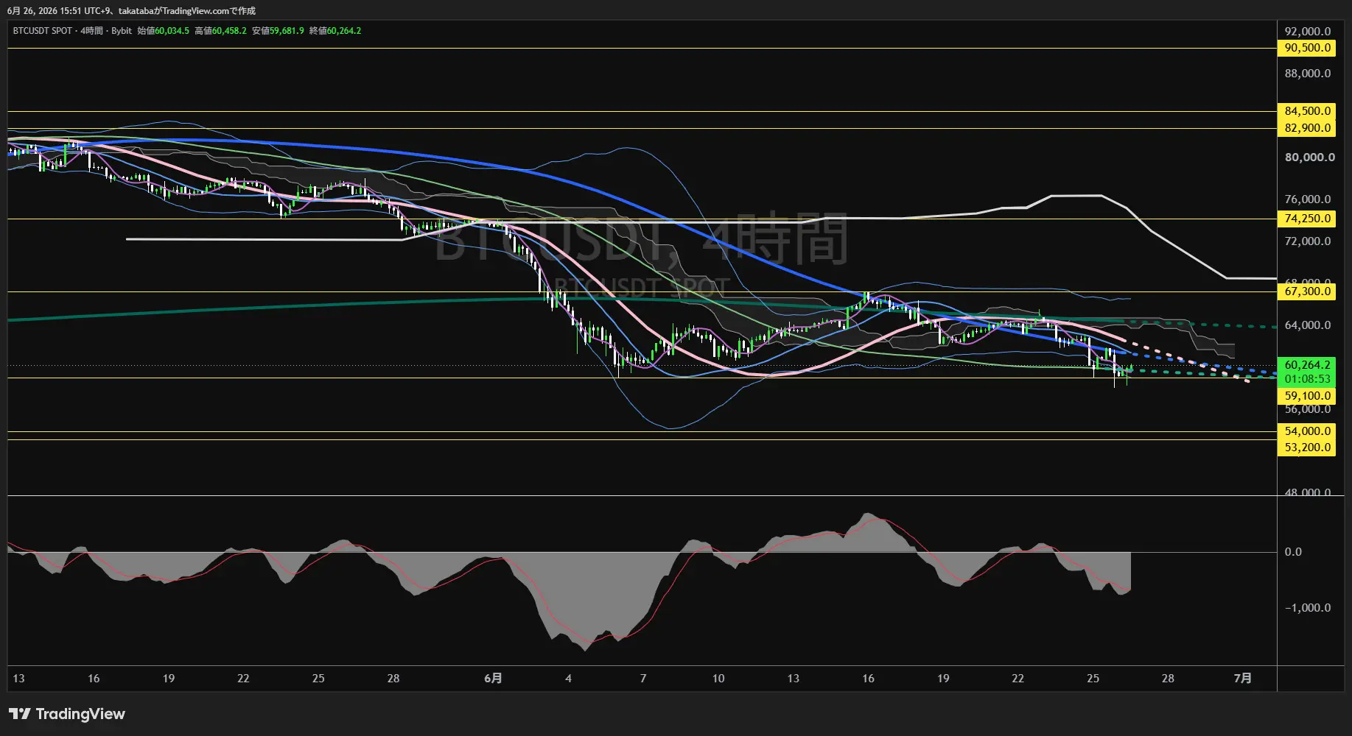Viewport: 1352px width, 736px height.
Task: Click the 67,300.0 price label
Action: 1306,291
